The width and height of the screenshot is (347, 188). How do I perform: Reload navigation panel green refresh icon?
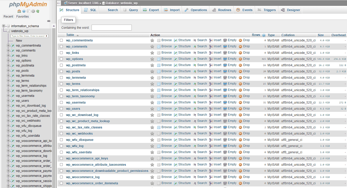point(38,11)
